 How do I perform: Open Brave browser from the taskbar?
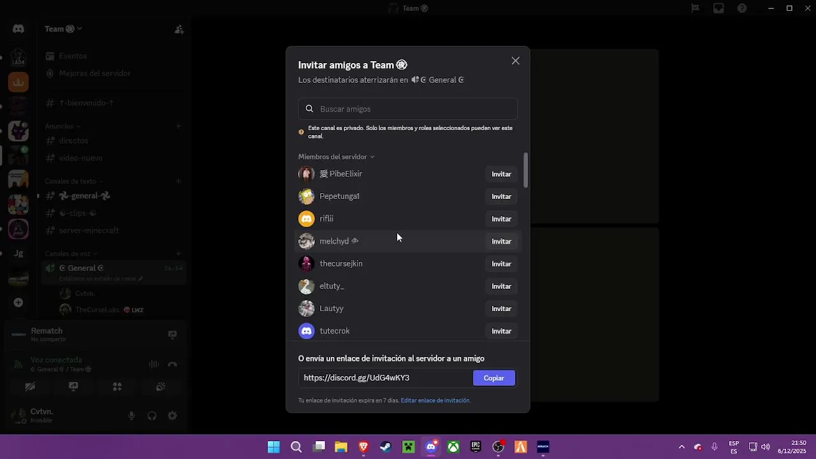click(363, 447)
